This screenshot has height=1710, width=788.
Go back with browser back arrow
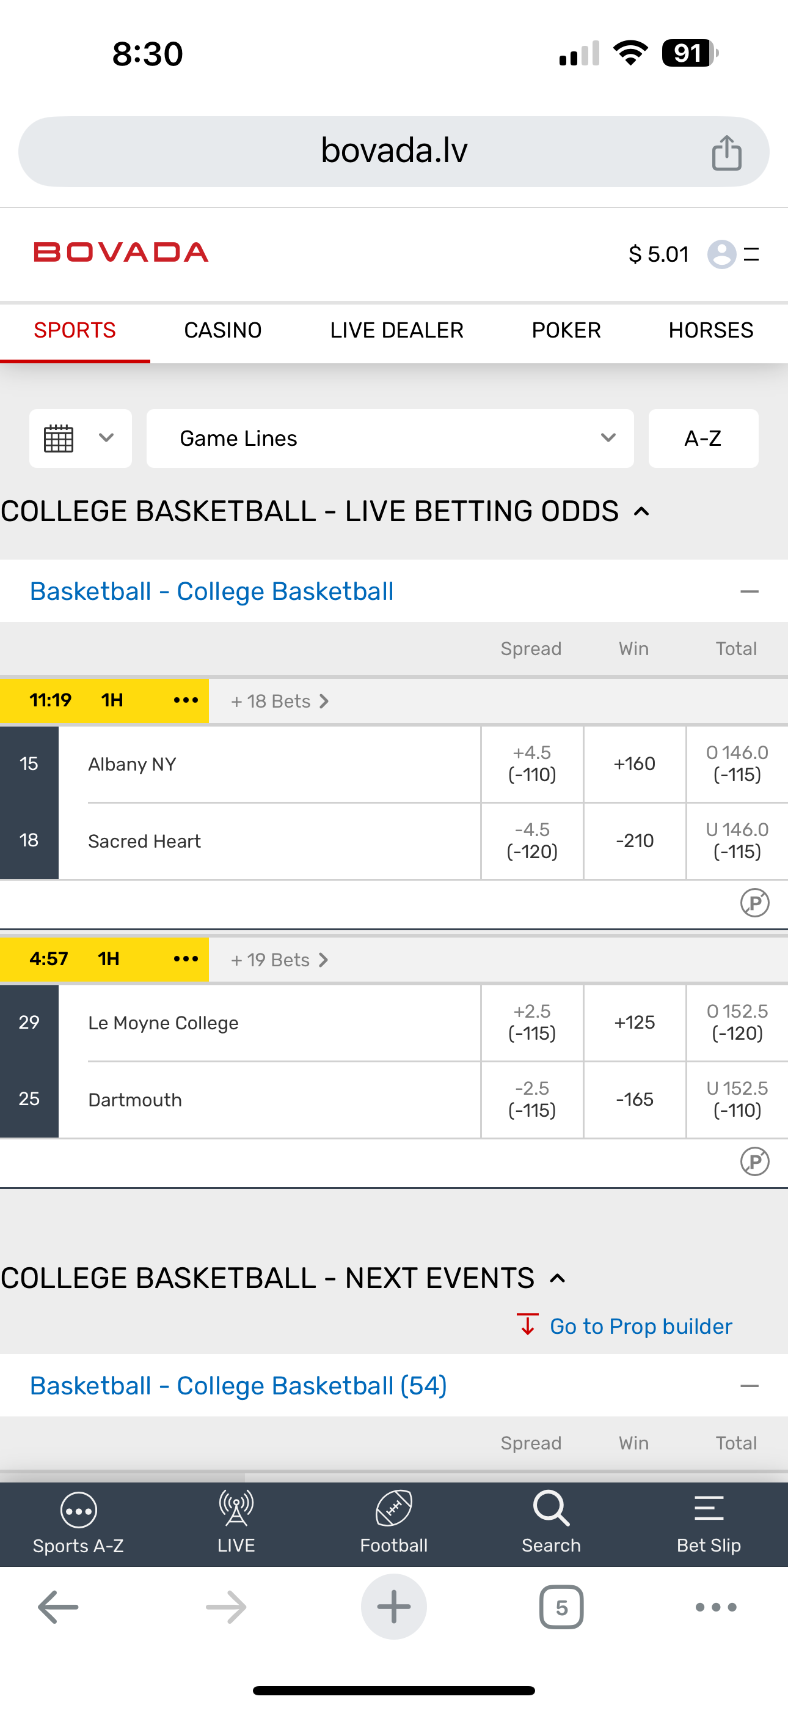coord(59,1607)
